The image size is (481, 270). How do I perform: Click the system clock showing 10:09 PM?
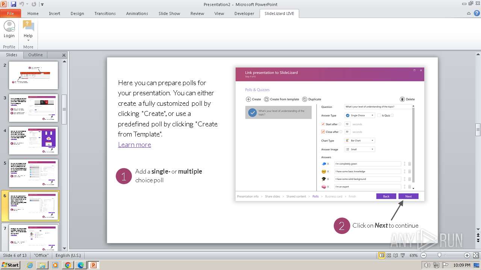(x=462, y=265)
